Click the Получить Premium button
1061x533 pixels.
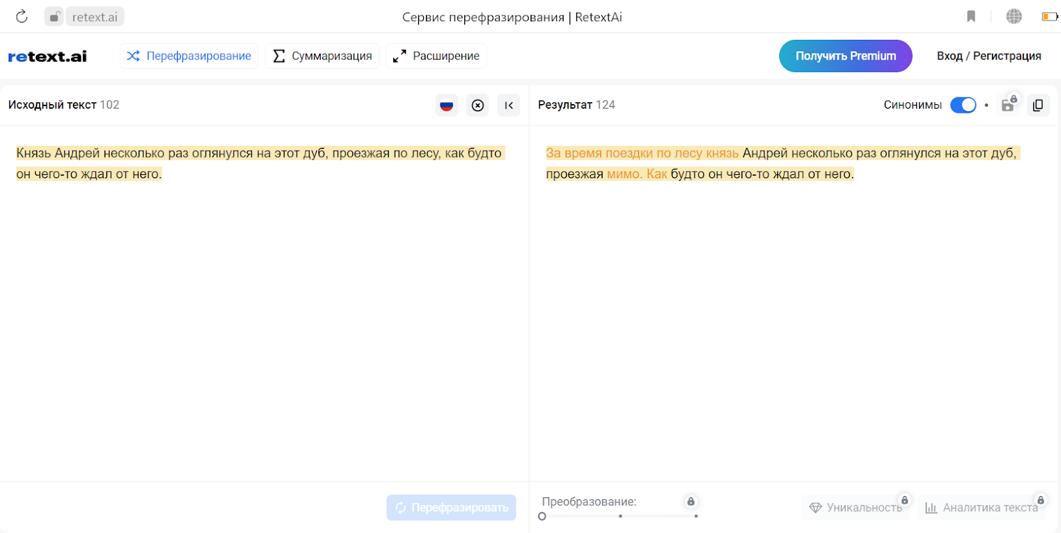[x=845, y=56]
